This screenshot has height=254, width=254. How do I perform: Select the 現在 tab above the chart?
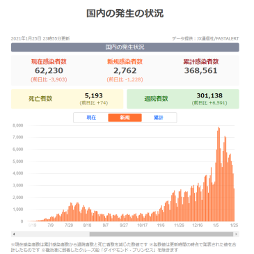pyautogui.click(x=91, y=118)
